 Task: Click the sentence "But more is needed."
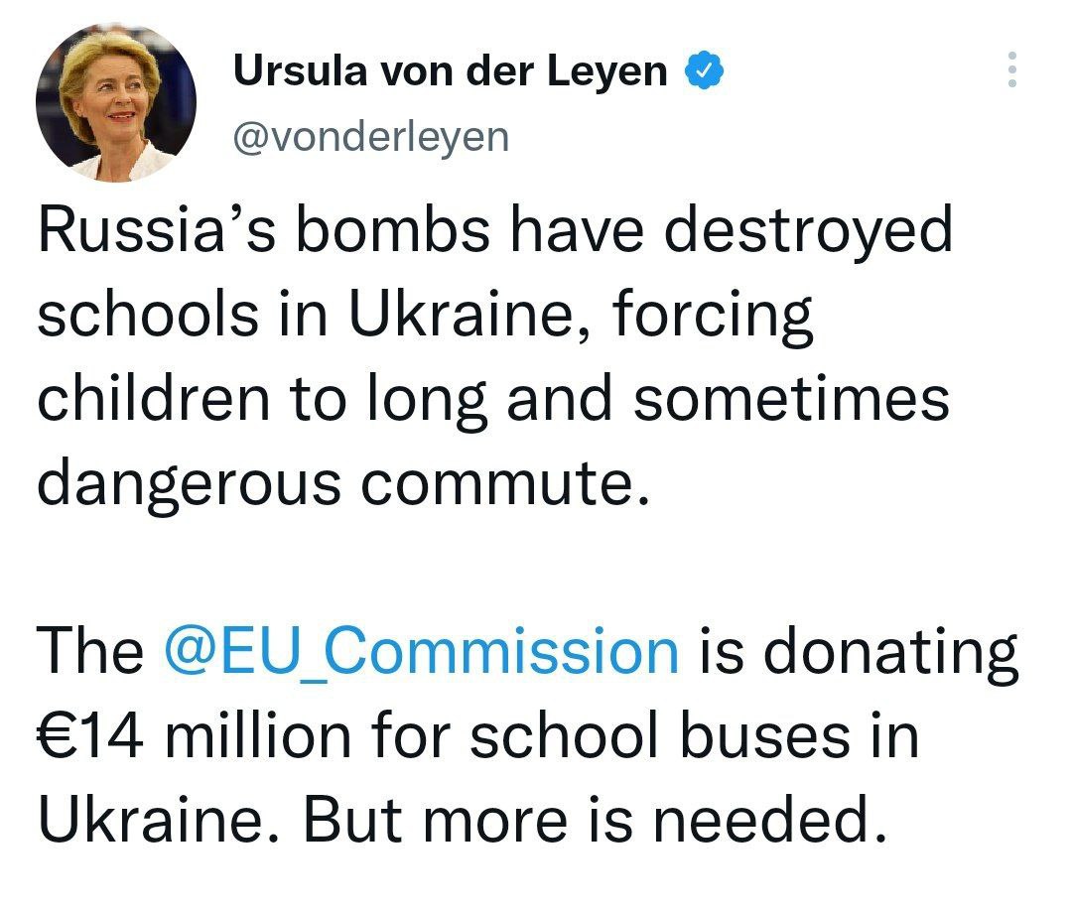(x=594, y=819)
